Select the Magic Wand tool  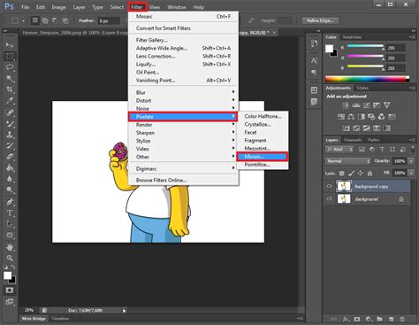pyautogui.click(x=10, y=78)
